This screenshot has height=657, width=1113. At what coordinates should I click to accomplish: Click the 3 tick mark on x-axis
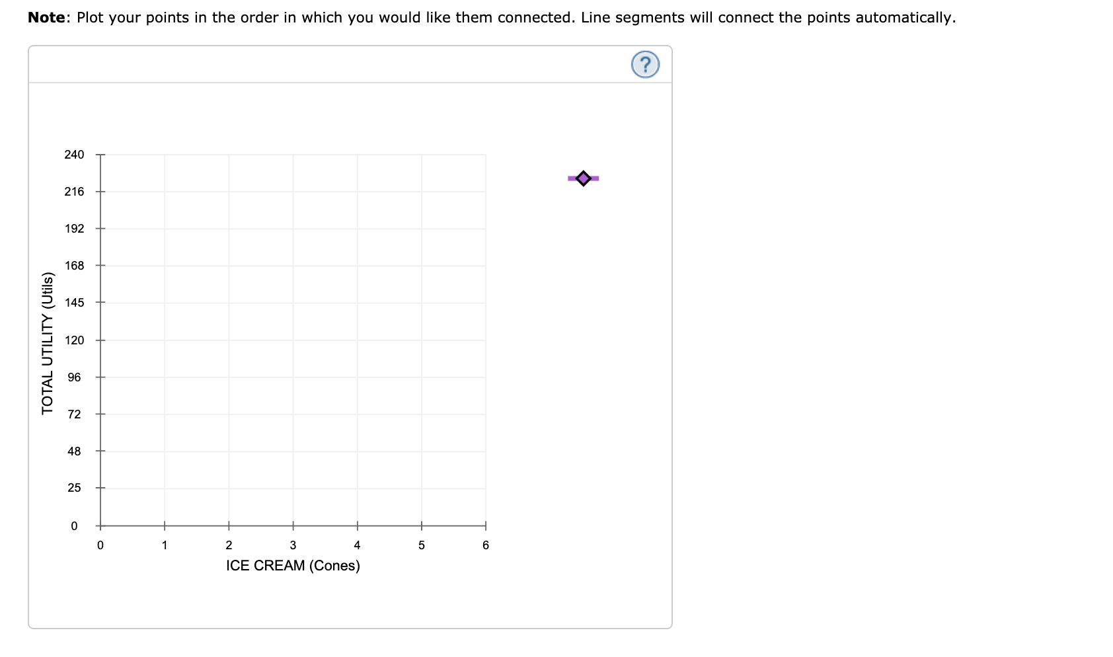click(293, 526)
